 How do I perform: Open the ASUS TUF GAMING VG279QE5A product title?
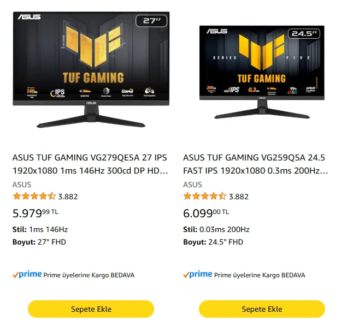[90, 164]
